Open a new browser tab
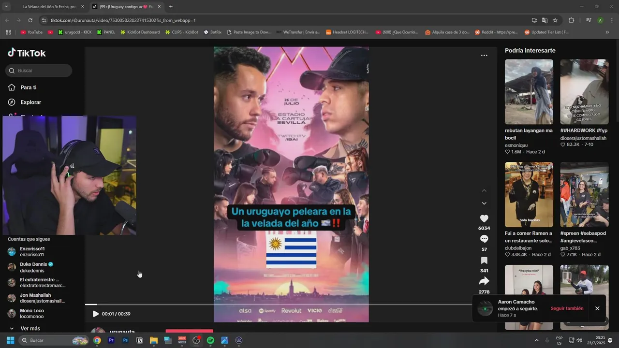This screenshot has height=348, width=619. coord(171,7)
